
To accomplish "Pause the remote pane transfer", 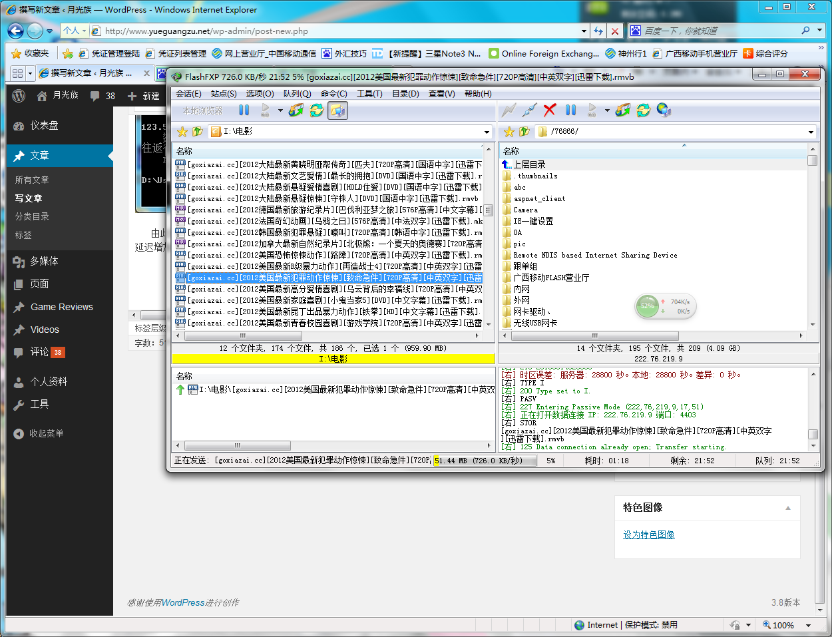I will 570,110.
